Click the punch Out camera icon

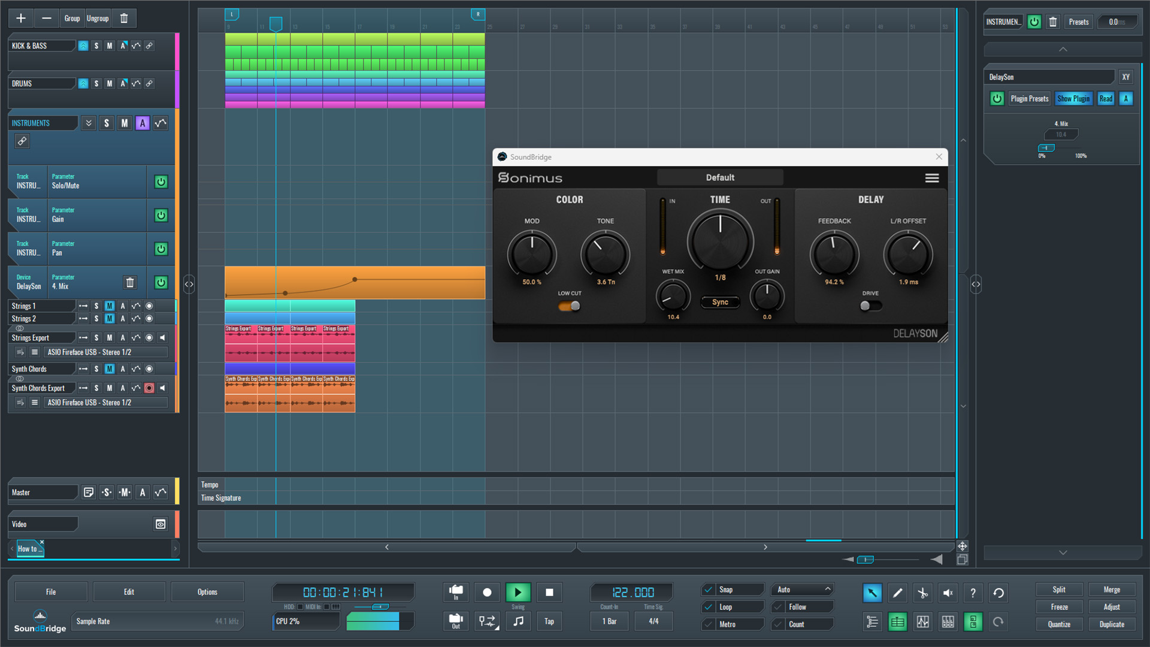pos(456,621)
